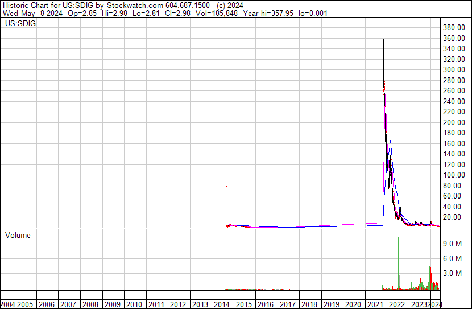Viewport: 472px width, 309px height.
Task: Click the 2009 year label
Action: tap(113, 304)
